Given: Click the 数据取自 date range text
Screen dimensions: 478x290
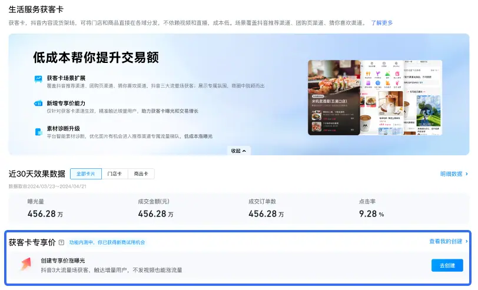Looking at the screenshot, I should 47,186.
